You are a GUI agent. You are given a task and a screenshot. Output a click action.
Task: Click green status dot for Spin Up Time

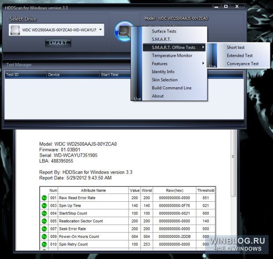click(x=44, y=206)
